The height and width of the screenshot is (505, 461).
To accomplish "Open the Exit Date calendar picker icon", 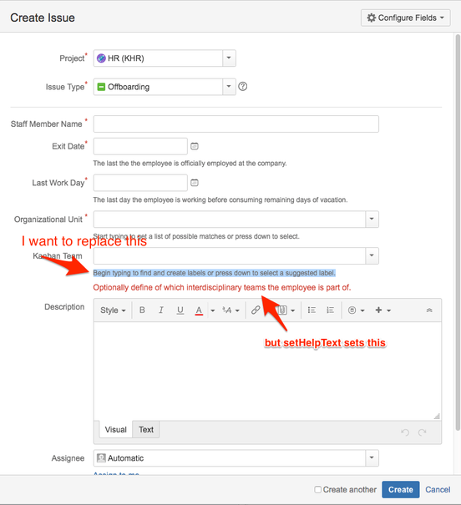I will click(x=195, y=146).
